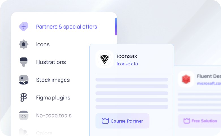Image resolution: width=221 pixels, height=136 pixels.
Task: Open the No-code tools category
Action: 54,115
